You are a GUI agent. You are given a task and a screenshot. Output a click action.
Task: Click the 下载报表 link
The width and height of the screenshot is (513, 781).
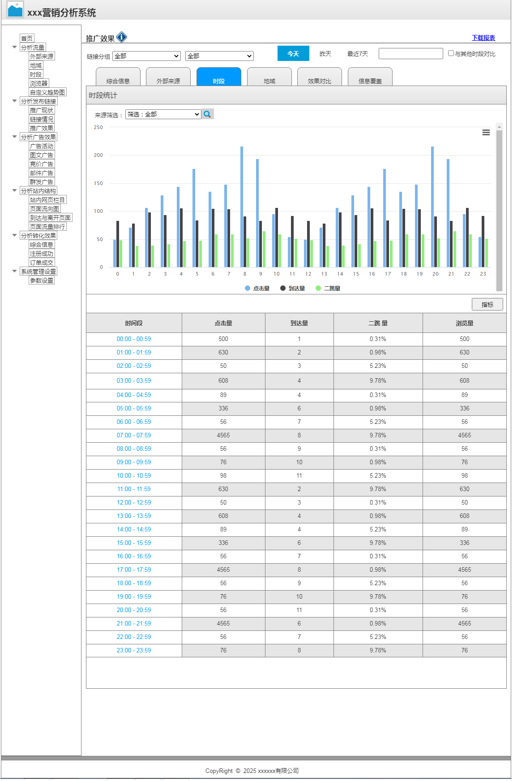click(x=483, y=38)
